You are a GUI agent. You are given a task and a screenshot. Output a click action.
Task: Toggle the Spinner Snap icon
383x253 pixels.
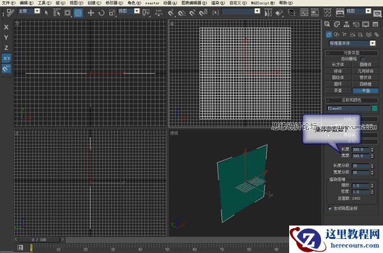[203, 13]
